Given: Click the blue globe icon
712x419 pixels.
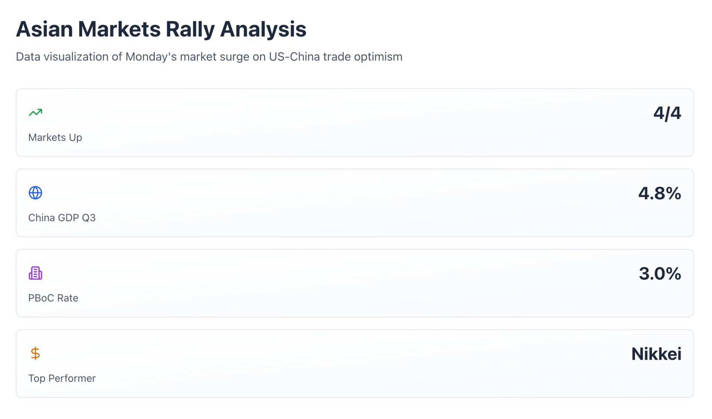Looking at the screenshot, I should [36, 193].
